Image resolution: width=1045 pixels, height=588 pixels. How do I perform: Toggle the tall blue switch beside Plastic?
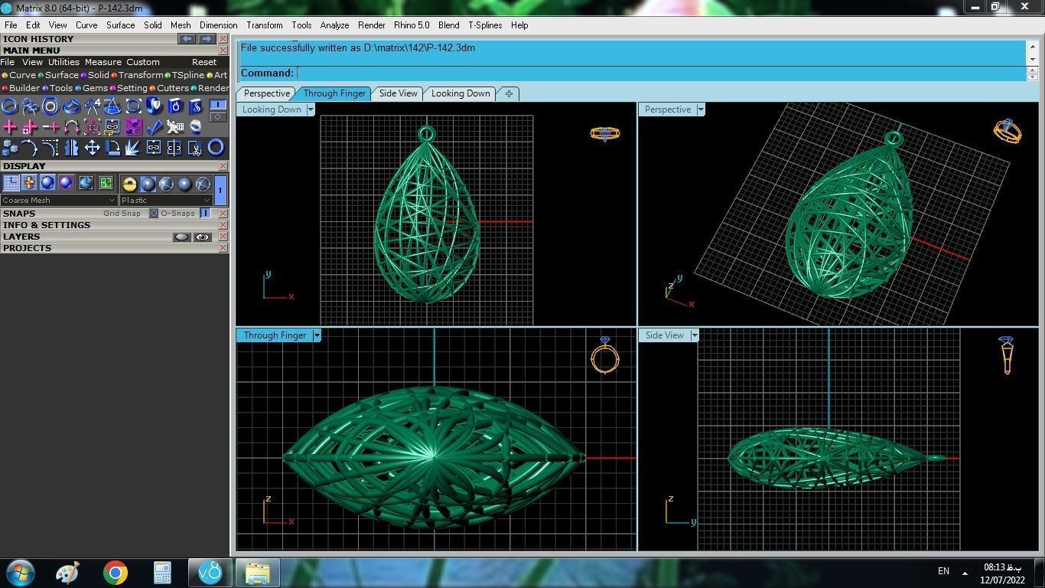click(x=220, y=190)
